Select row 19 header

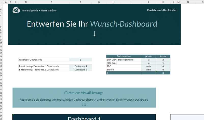tap(1, 73)
